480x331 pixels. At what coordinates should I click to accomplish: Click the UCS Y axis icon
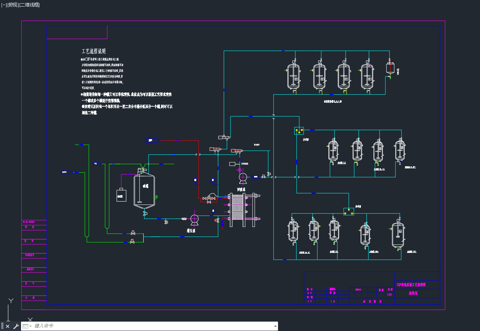coord(11,301)
